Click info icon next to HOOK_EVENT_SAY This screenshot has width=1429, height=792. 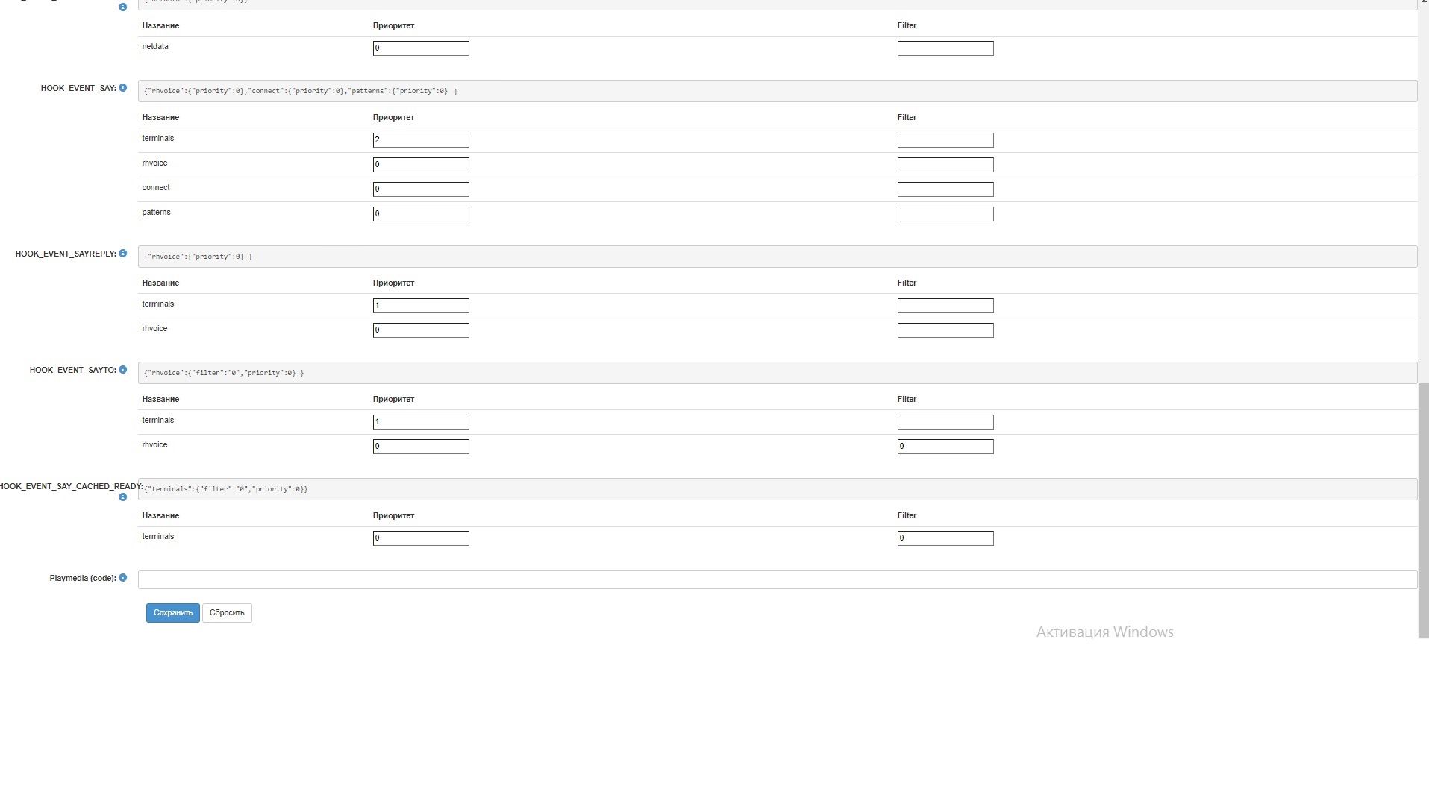pos(123,88)
